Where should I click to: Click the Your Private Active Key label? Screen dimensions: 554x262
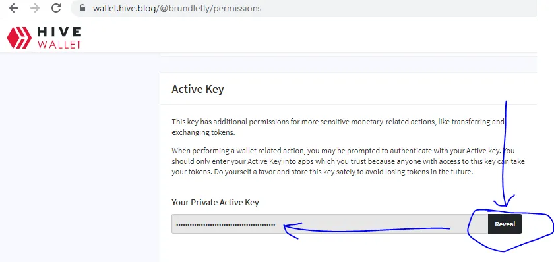(215, 202)
